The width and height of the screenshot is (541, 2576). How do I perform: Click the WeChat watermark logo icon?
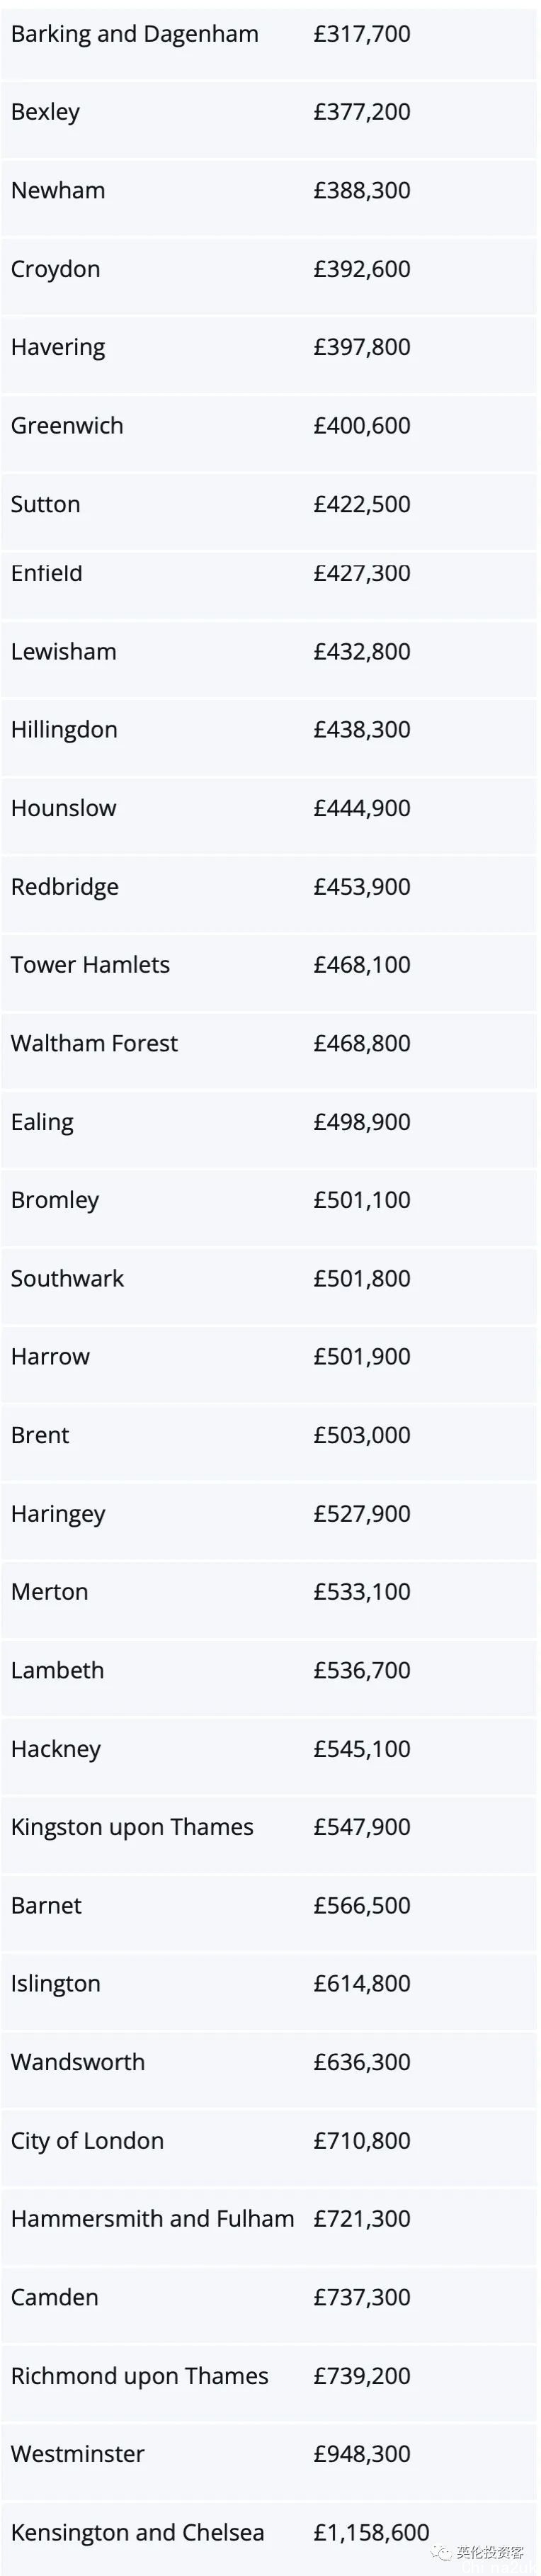pyautogui.click(x=441, y=2552)
